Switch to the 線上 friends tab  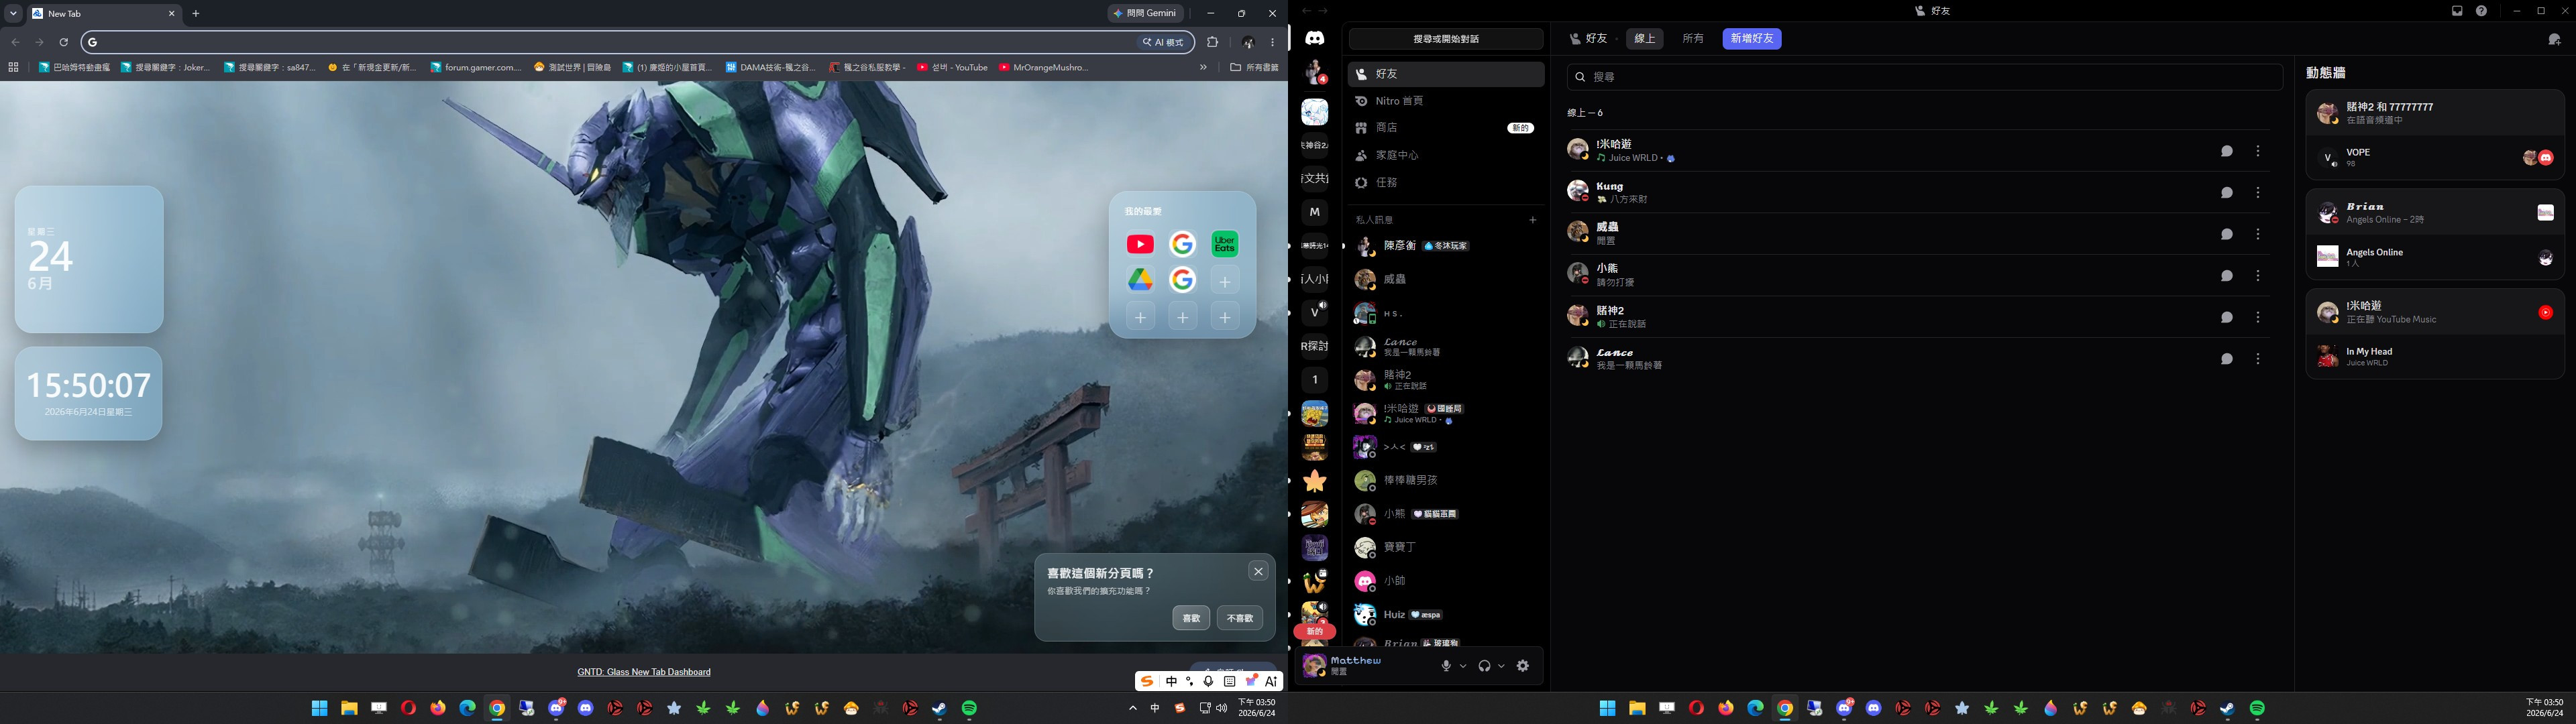[1644, 39]
